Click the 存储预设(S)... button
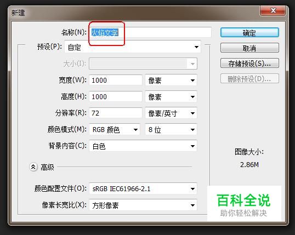This screenshot has width=295, height=235. pyautogui.click(x=249, y=64)
